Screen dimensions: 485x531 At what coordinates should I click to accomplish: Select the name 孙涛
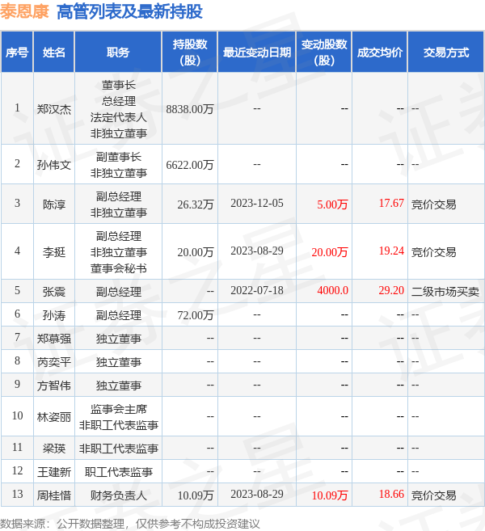pos(54,315)
